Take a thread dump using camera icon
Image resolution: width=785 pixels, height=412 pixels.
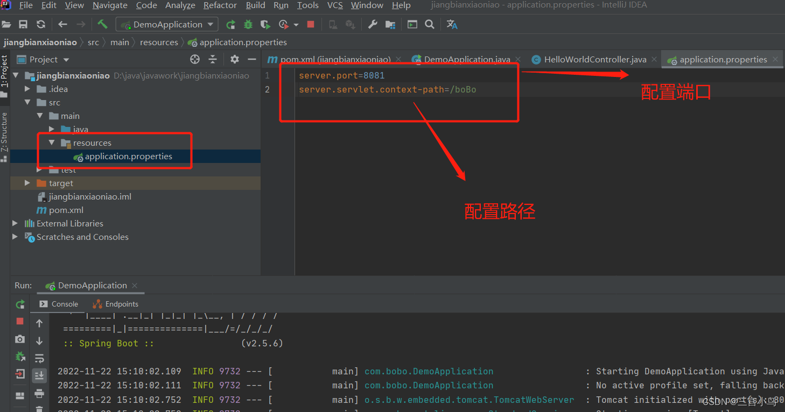click(20, 339)
